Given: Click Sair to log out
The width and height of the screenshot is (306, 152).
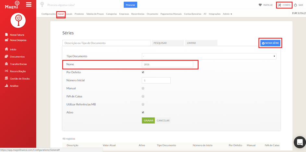Looking at the screenshot, I should point(301,5).
